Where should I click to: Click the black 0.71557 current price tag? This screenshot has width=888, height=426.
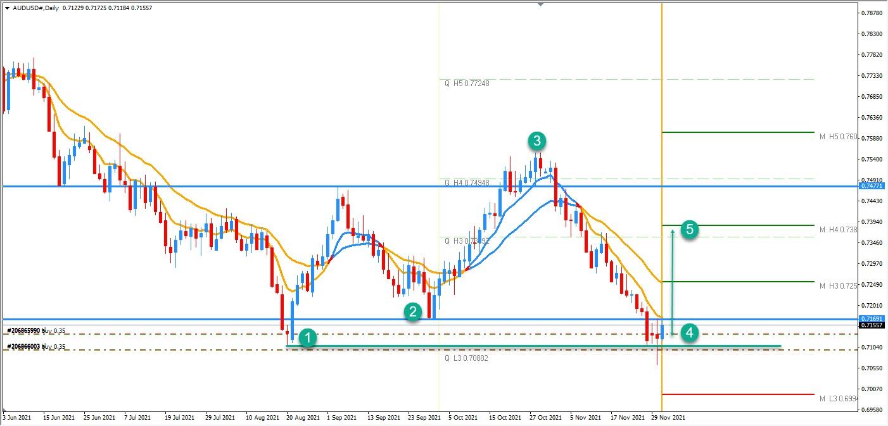872,325
